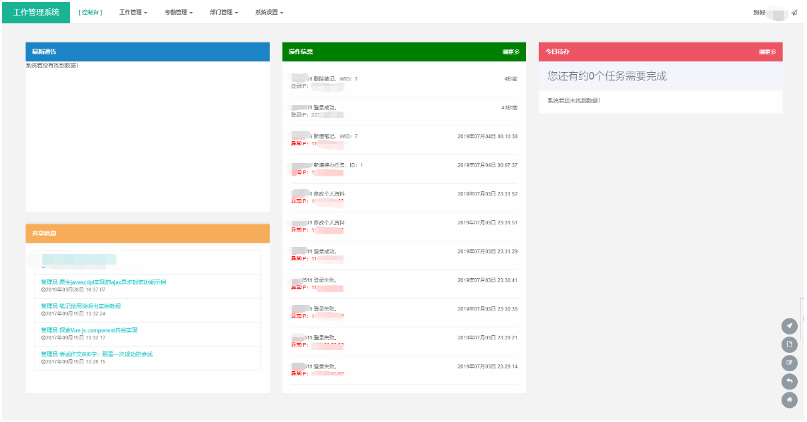
Task: Click log timestamp 2019年07月04日 00:10:38
Action: click(x=487, y=136)
